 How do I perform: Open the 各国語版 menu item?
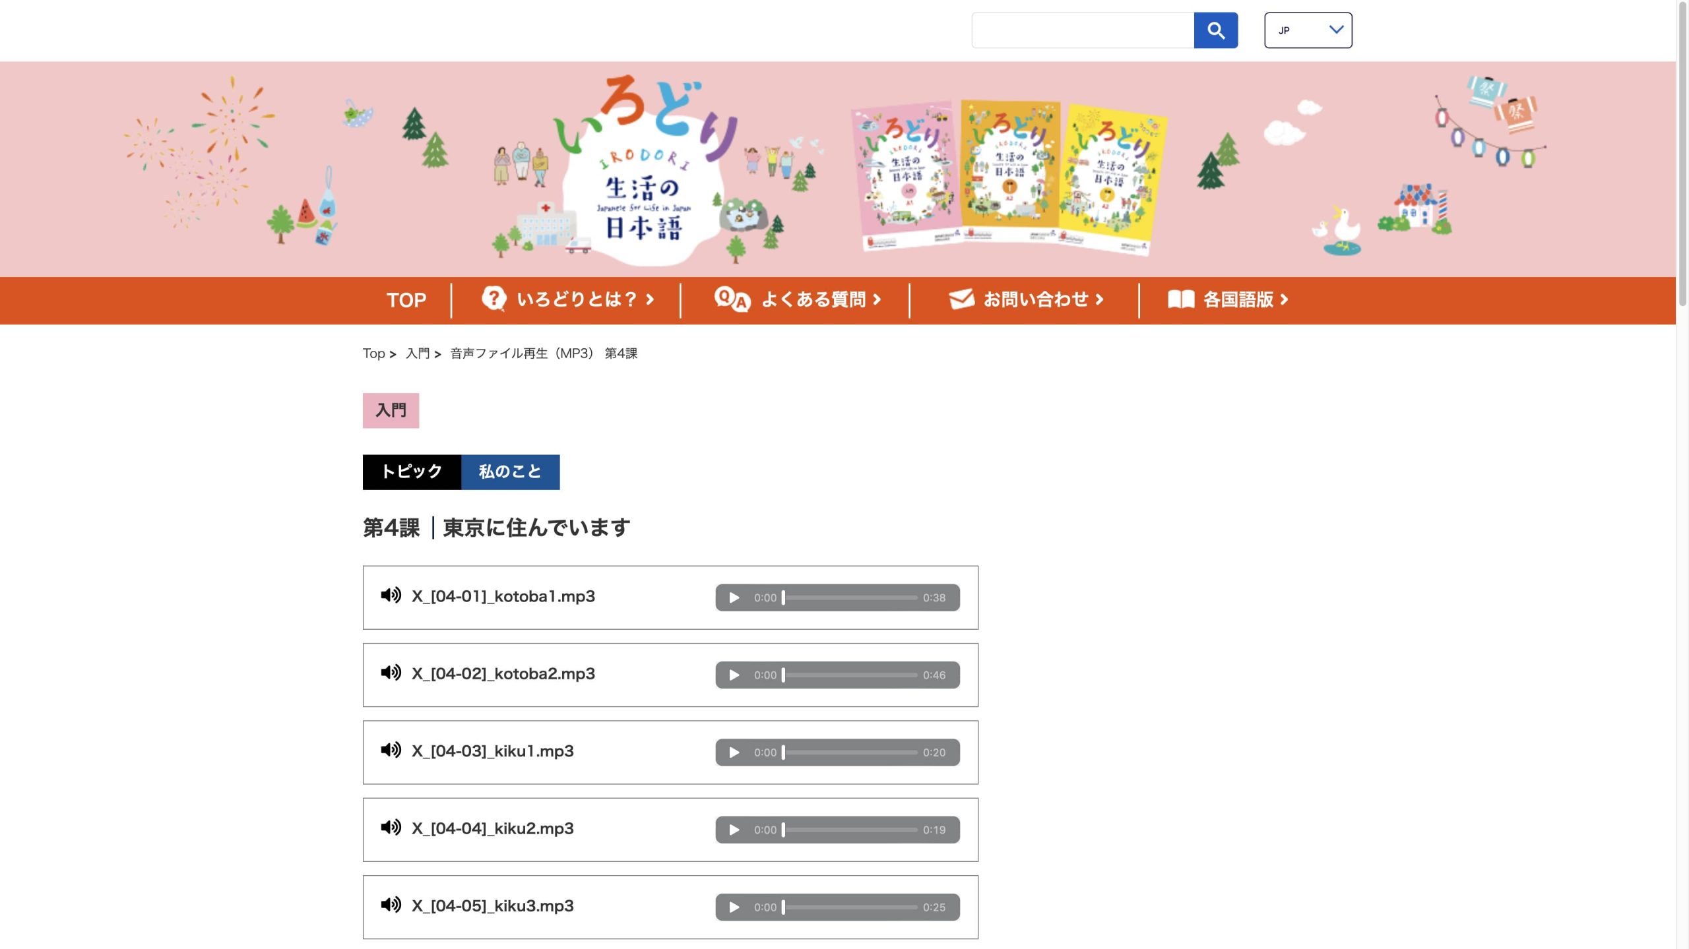click(1227, 299)
